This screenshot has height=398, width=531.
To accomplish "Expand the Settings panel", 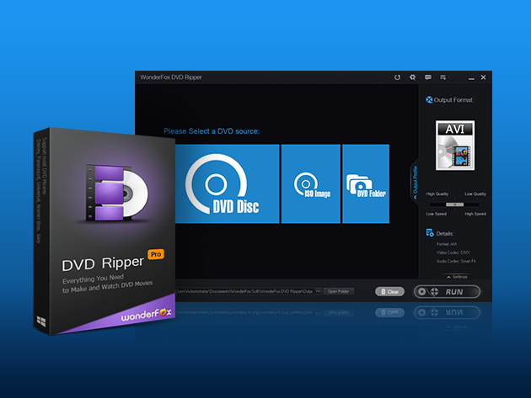I will [456, 276].
